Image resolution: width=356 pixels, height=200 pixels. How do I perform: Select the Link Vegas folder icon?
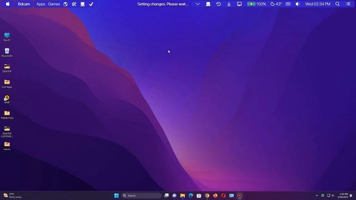[7, 84]
